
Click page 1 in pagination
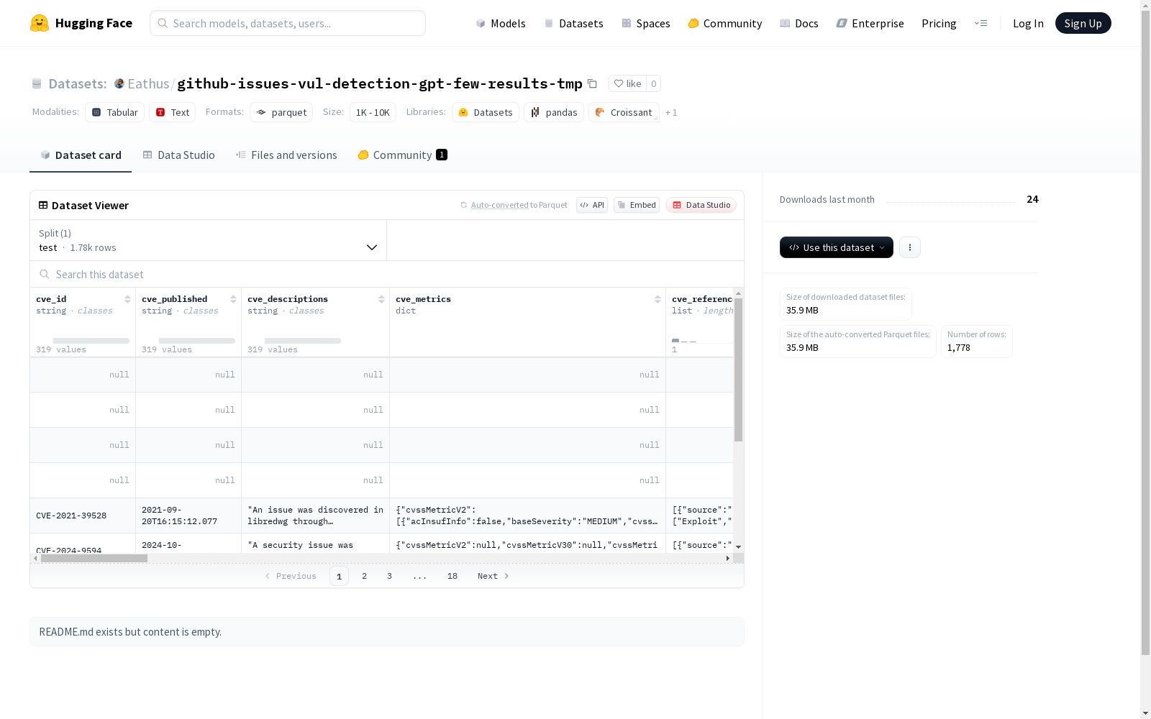coord(339,576)
